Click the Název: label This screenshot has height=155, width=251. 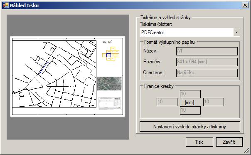150,51
